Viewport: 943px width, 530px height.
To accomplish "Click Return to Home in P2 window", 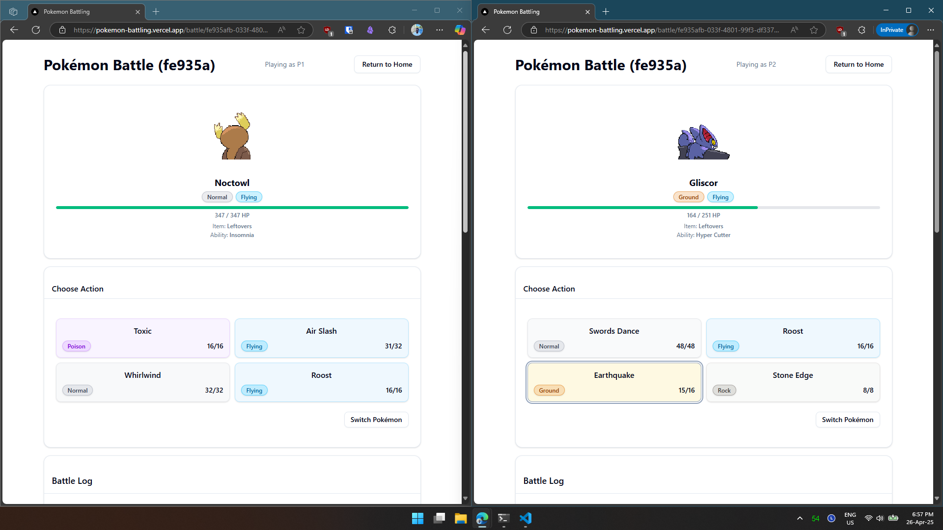I will (859, 64).
